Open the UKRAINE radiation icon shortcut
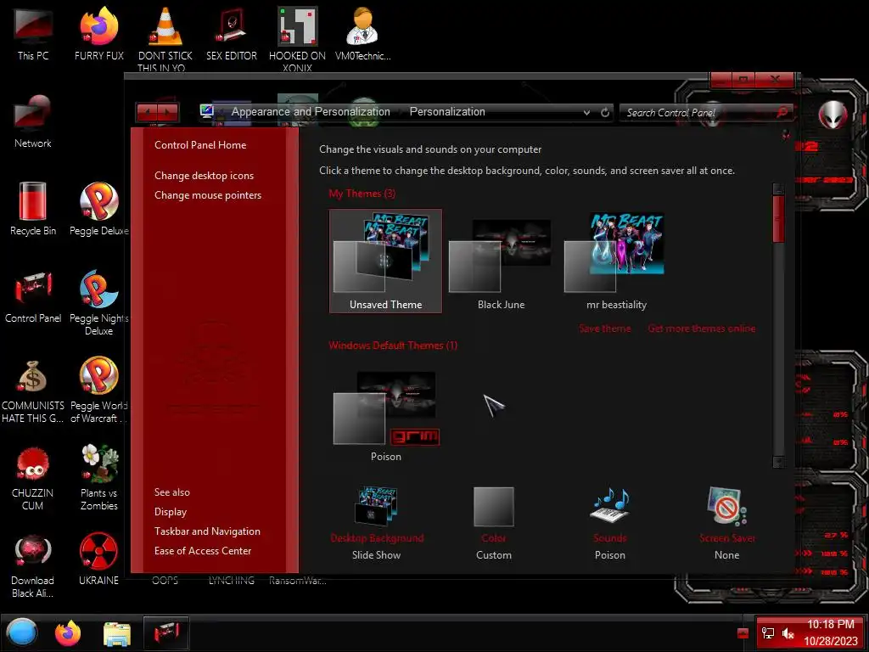 click(x=98, y=560)
